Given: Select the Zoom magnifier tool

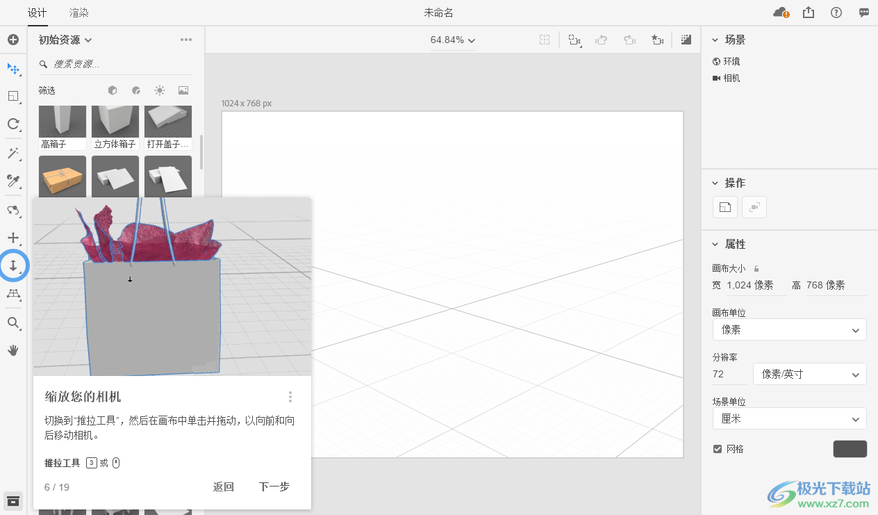Looking at the screenshot, I should click(13, 322).
